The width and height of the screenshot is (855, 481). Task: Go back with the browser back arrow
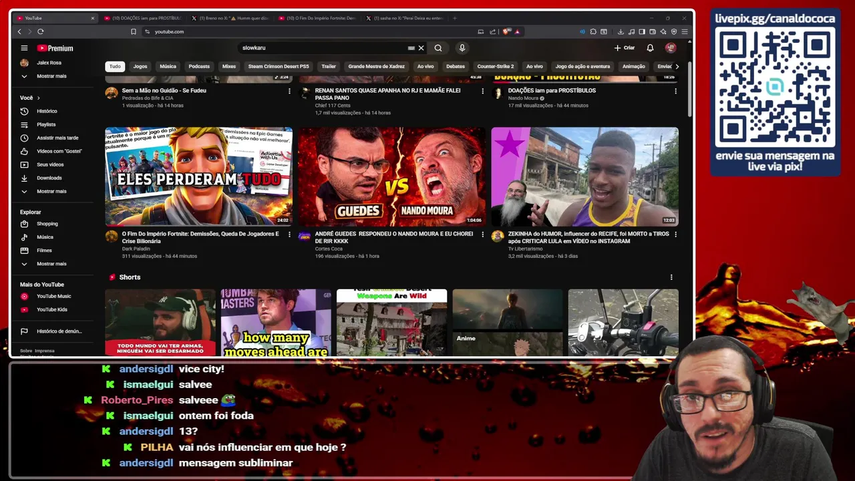(19, 31)
